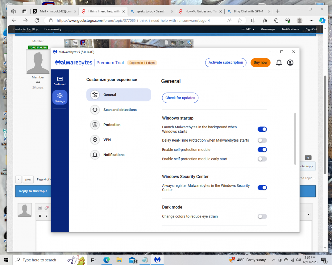Select the Scan and detections crosshair icon
Image resolution: width=332 pixels, height=265 pixels.
pyautogui.click(x=95, y=110)
